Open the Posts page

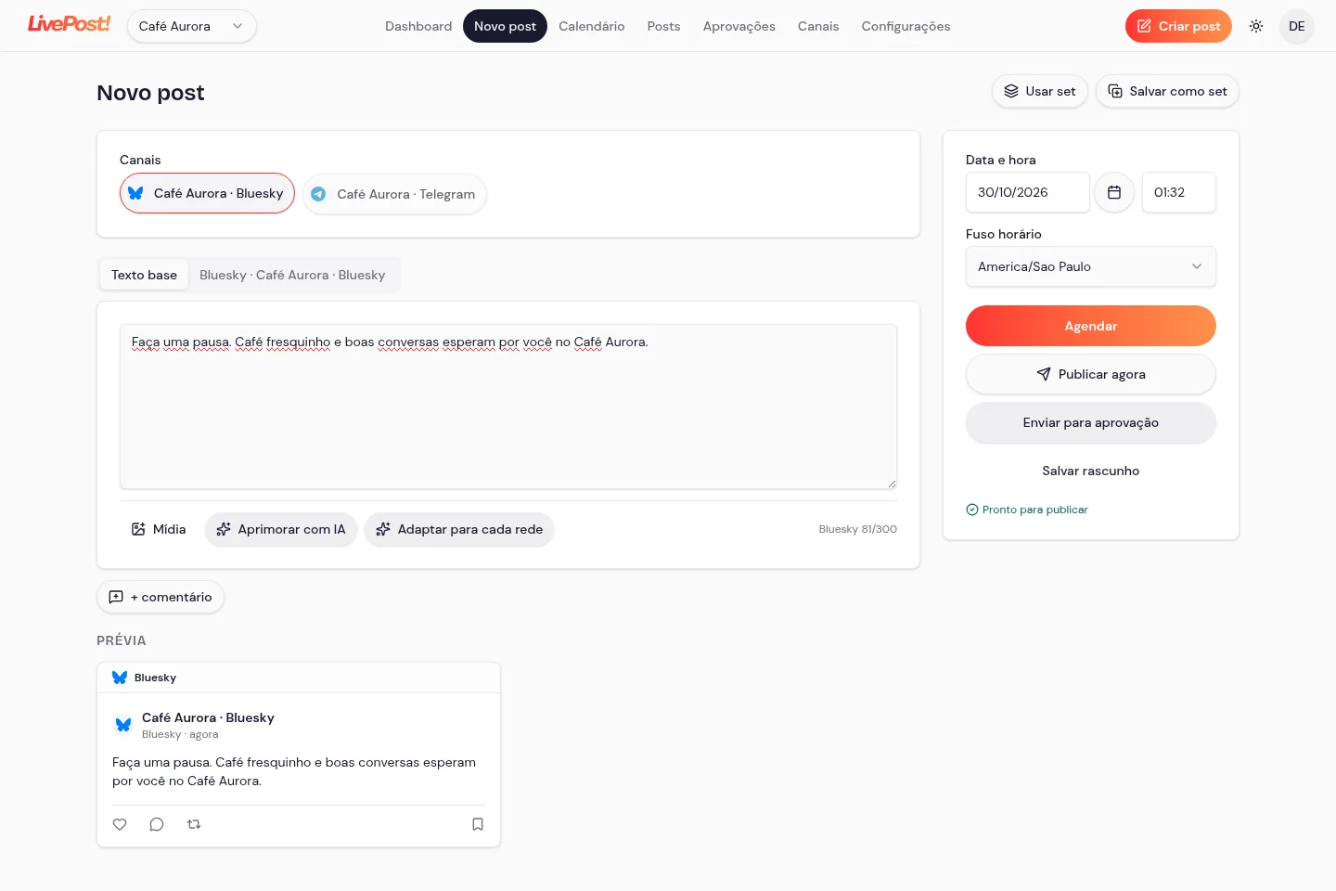coord(664,26)
